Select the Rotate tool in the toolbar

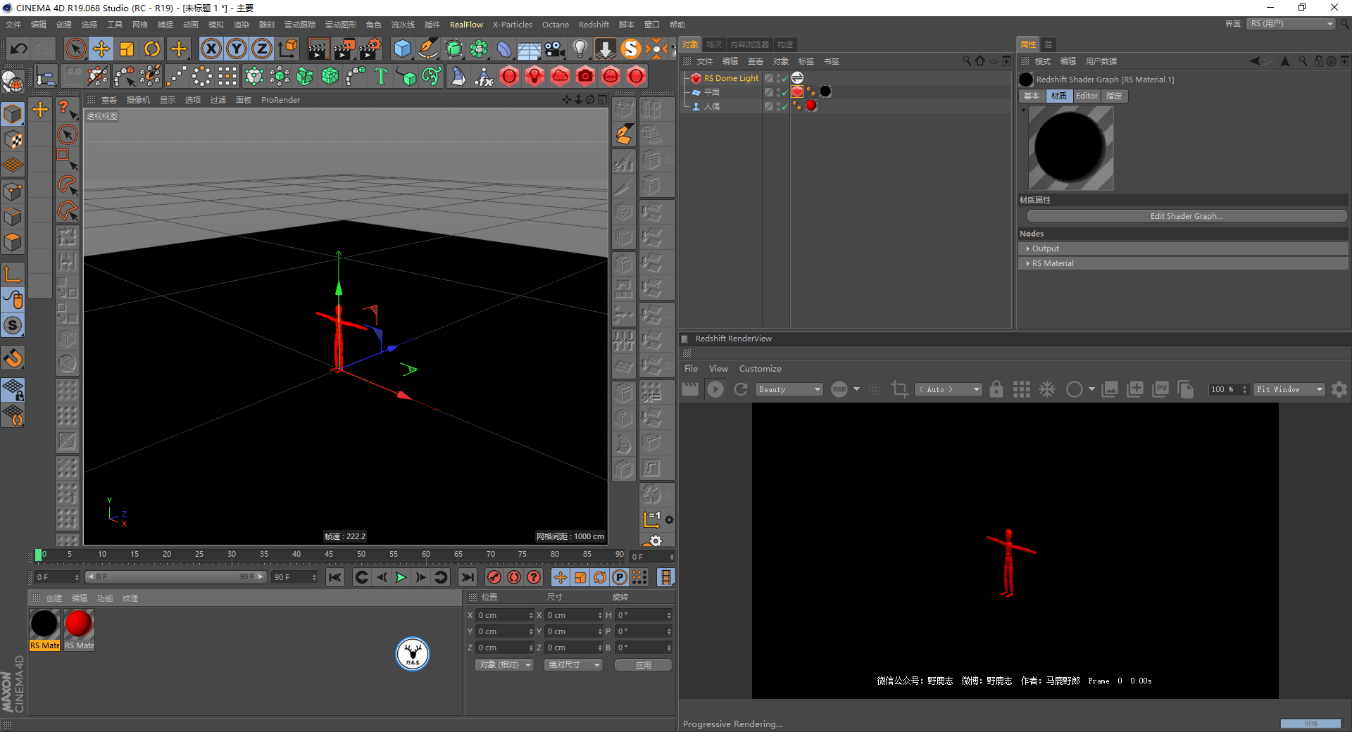coord(152,49)
